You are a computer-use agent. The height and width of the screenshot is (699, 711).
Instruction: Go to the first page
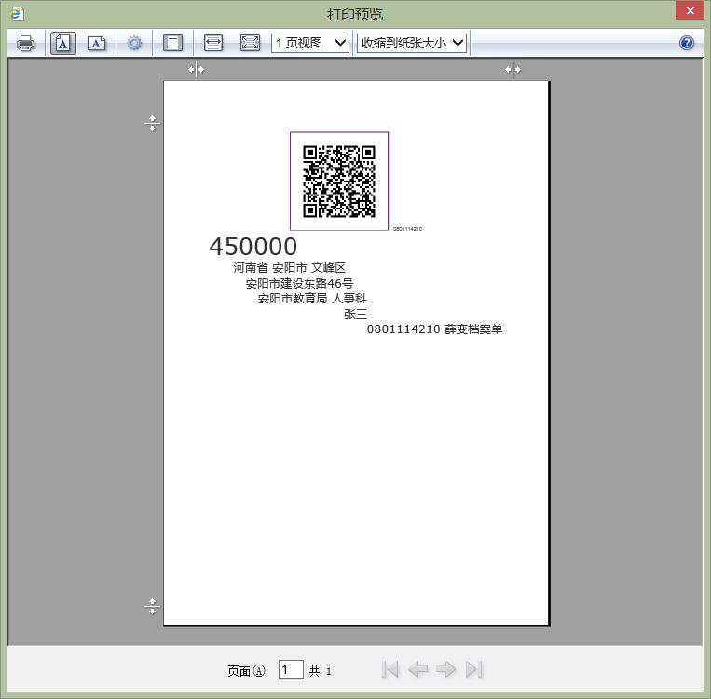[390, 669]
